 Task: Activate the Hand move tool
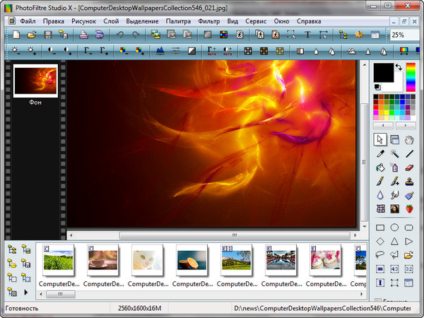coord(410,139)
